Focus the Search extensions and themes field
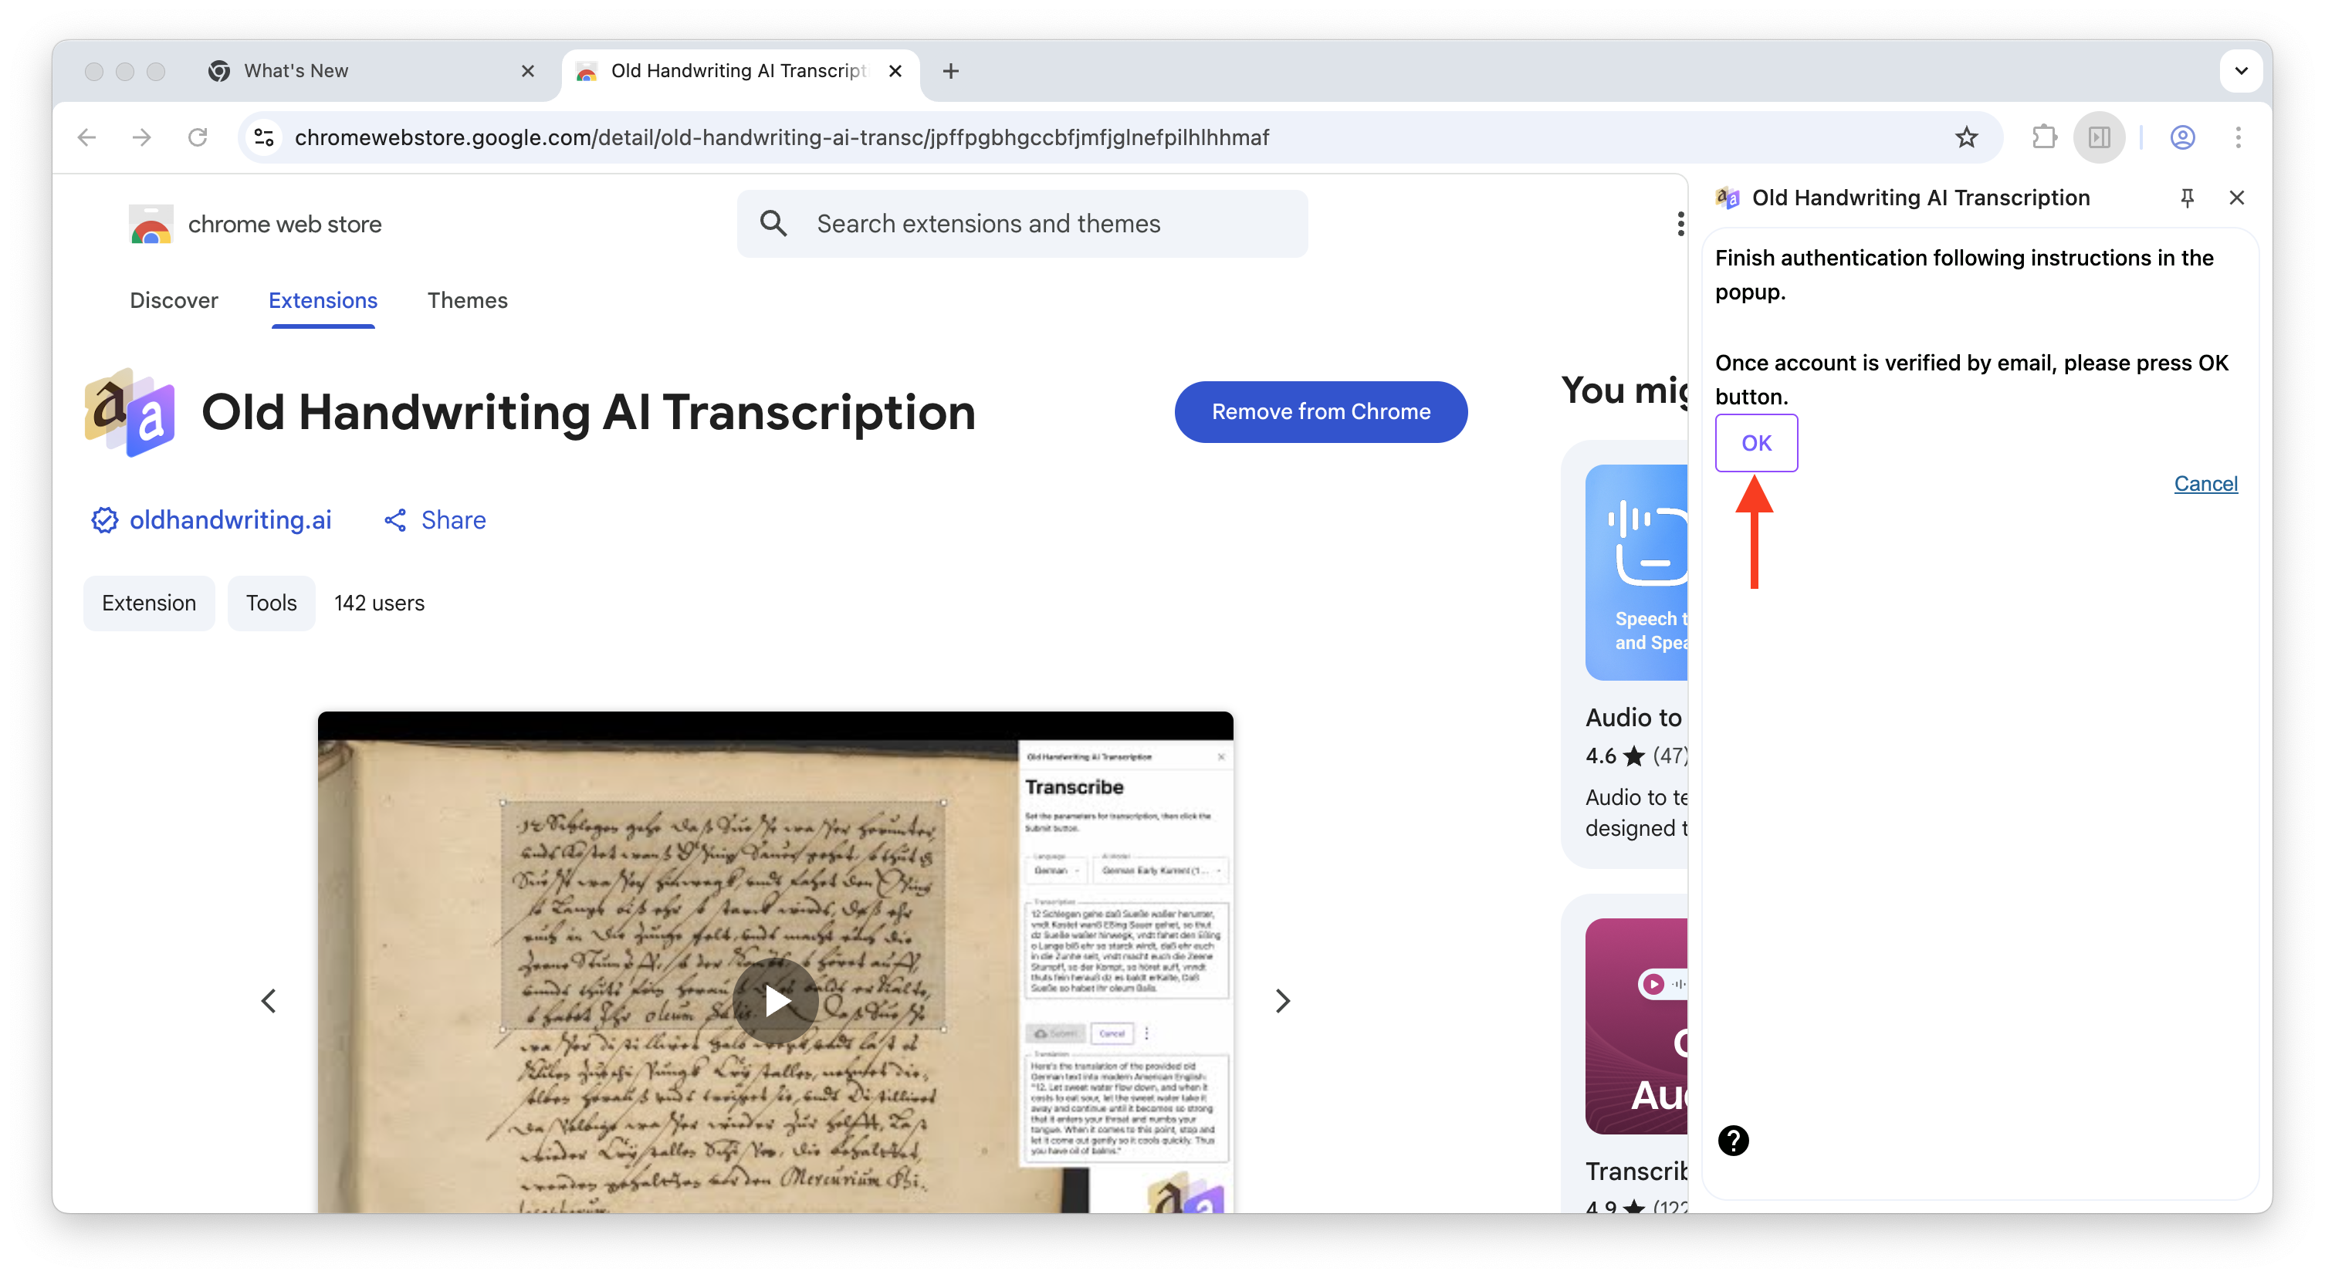Screen dimensions: 2325x1278 (x=1022, y=224)
